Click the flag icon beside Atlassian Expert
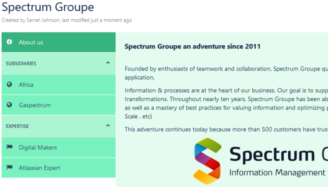Viewport: 328px width, 187px height. (10, 168)
